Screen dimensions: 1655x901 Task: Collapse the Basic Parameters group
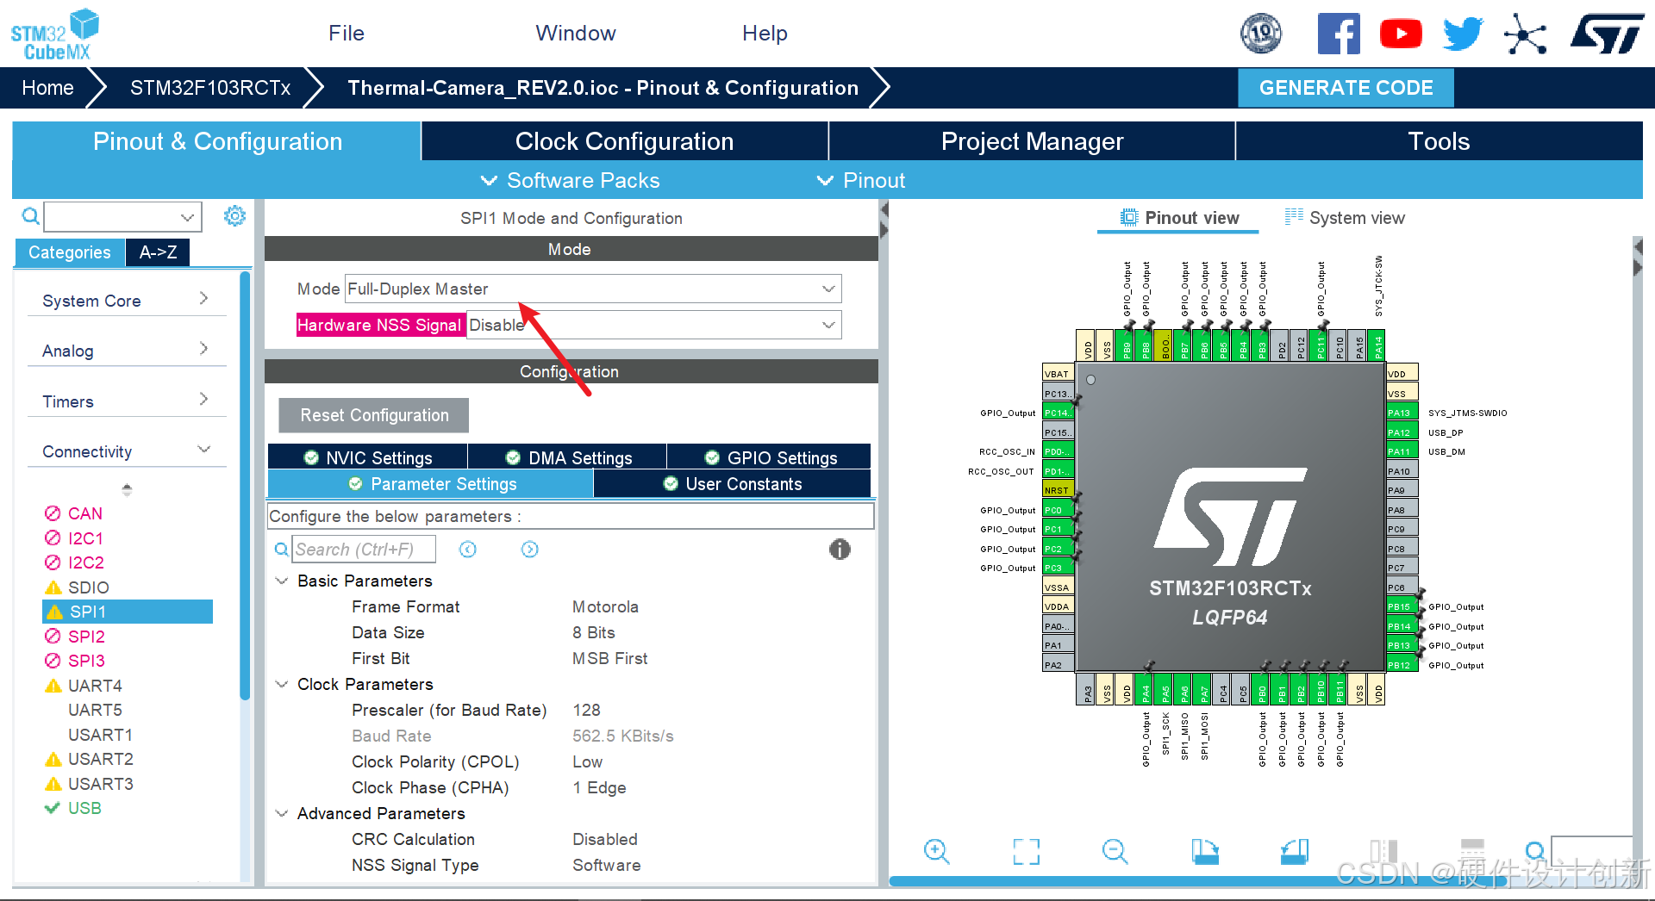(x=281, y=581)
